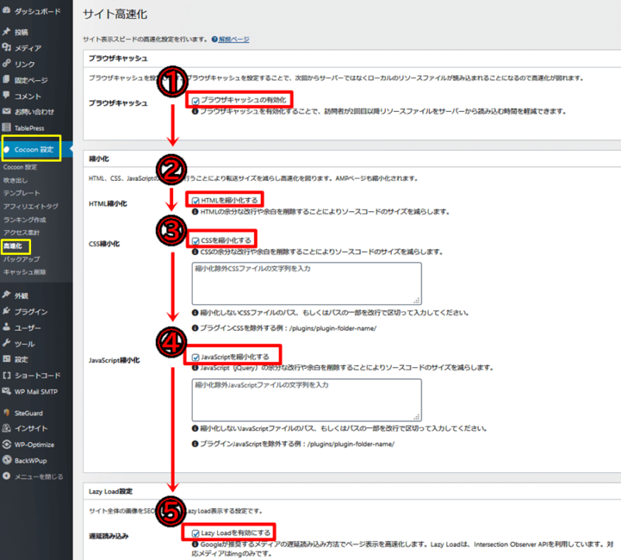Click the Lazy Load設定 section header
The image size is (621, 560).
(x=110, y=492)
